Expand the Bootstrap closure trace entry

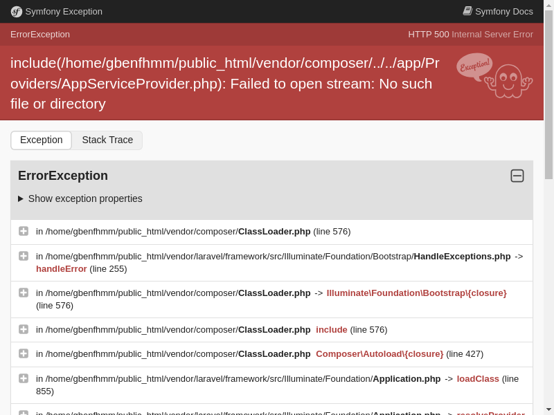[24, 293]
